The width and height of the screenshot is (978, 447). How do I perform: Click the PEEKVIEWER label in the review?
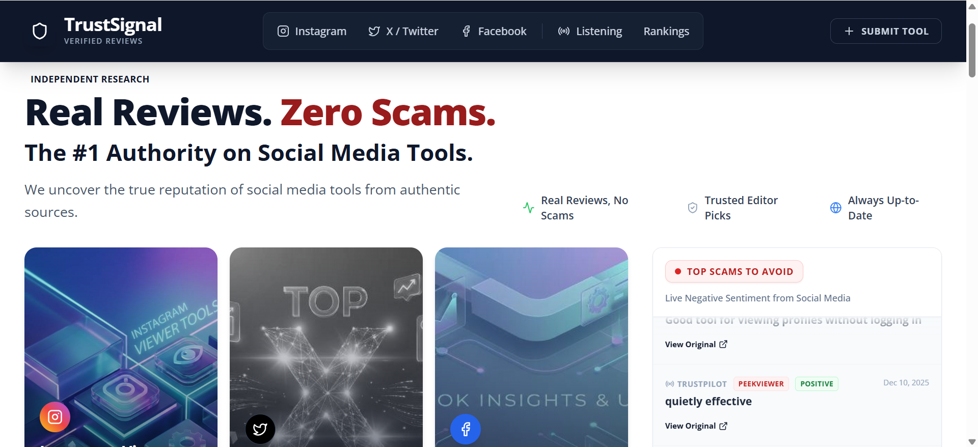point(761,384)
